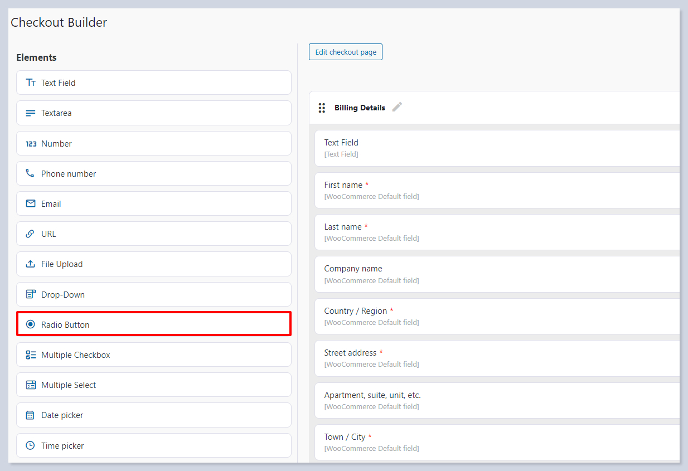Add a Drop-Down element
Screen dimensions: 688x471
point(153,294)
